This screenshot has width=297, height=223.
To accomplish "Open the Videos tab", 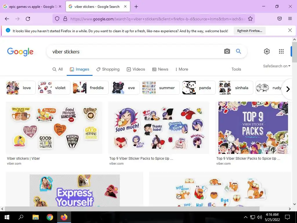I will [x=136, y=69].
